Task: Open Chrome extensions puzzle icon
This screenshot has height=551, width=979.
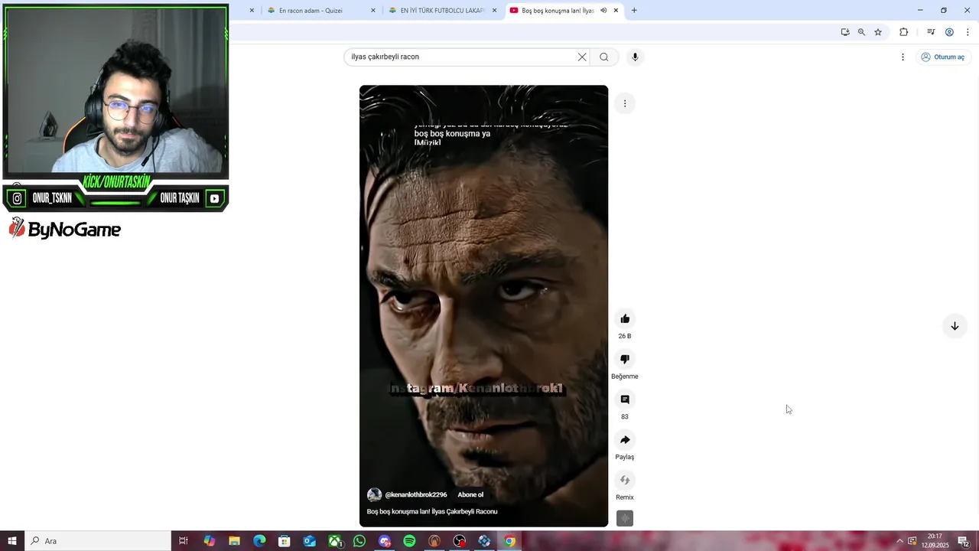Action: pyautogui.click(x=903, y=32)
